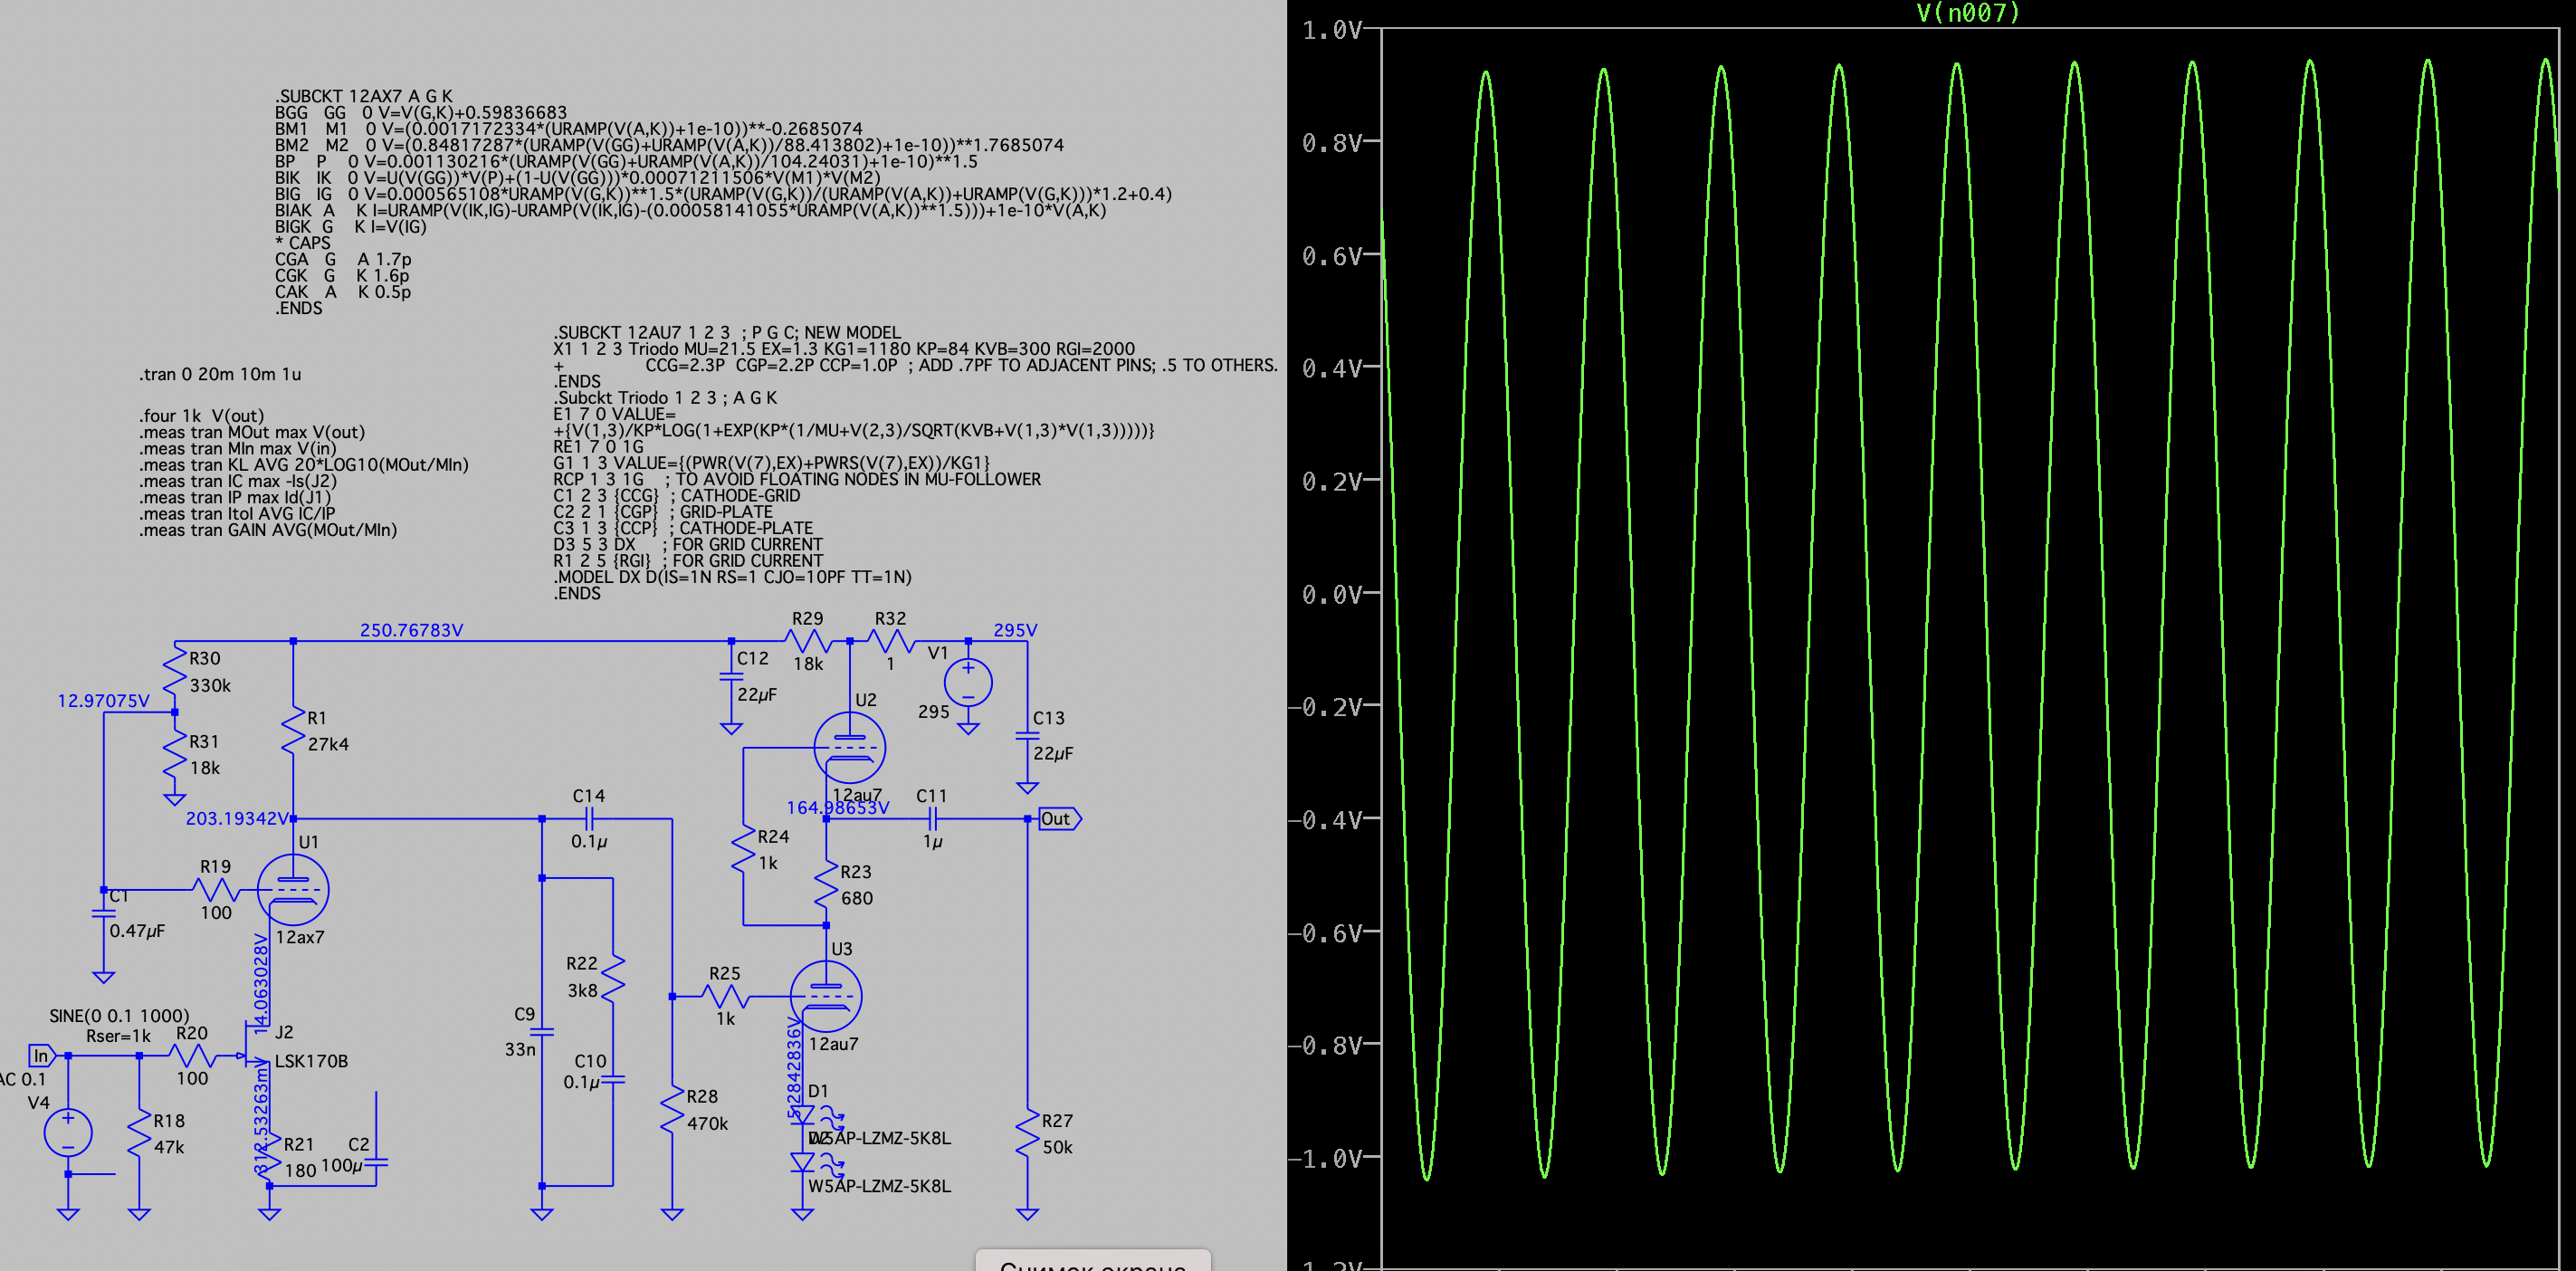Select the U2 12au7 tube symbol
The height and width of the screenshot is (1271, 2576).
(x=849, y=747)
